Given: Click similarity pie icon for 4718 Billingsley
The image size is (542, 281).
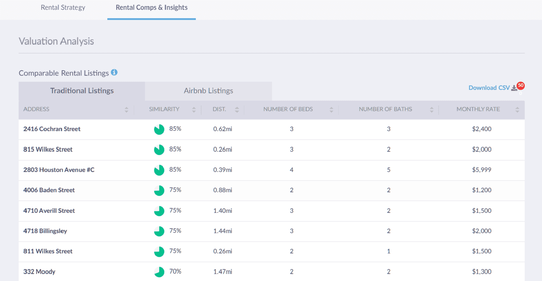Looking at the screenshot, I should 159,231.
